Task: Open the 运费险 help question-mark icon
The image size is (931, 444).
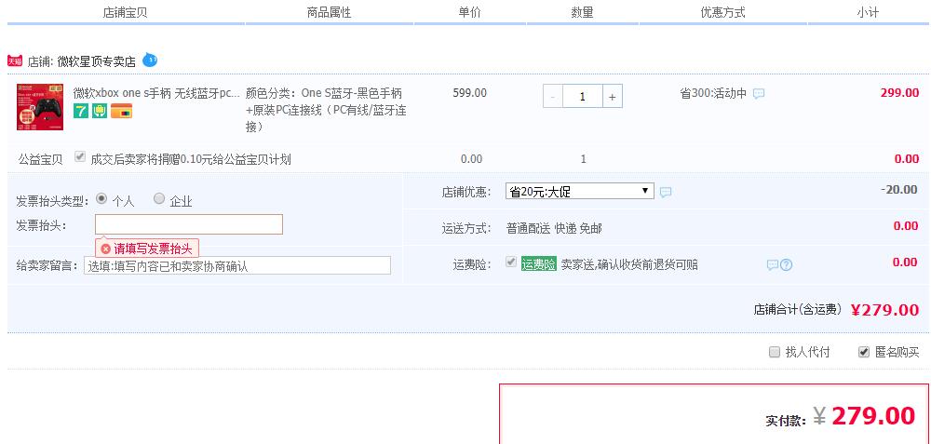Action: 786,265
